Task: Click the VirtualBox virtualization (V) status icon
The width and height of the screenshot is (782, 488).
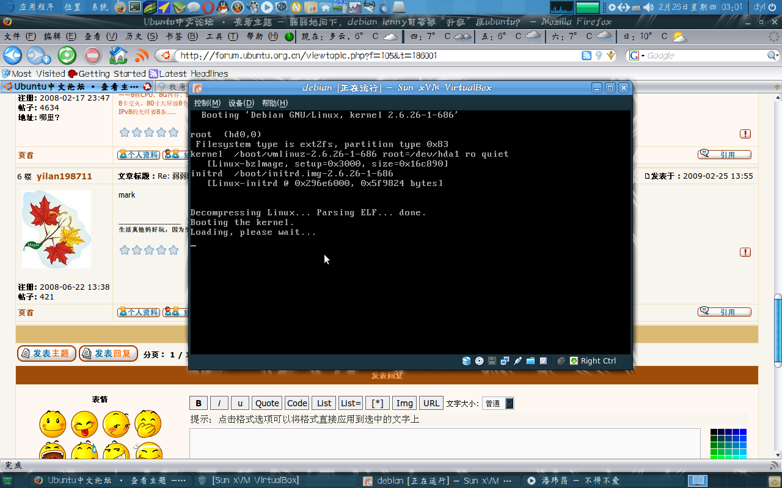Action: (x=543, y=361)
